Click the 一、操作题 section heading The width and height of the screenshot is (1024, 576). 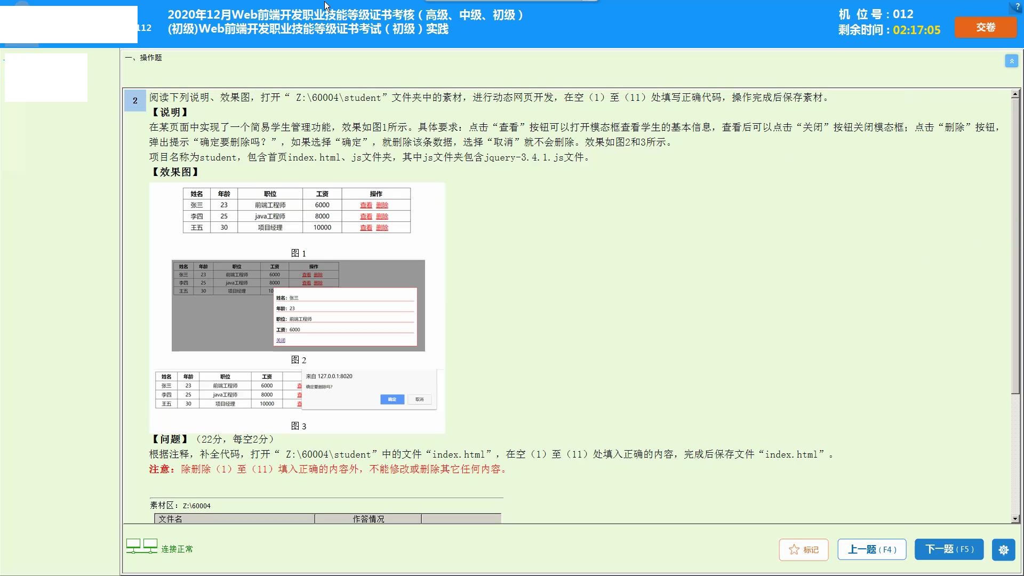pos(143,58)
